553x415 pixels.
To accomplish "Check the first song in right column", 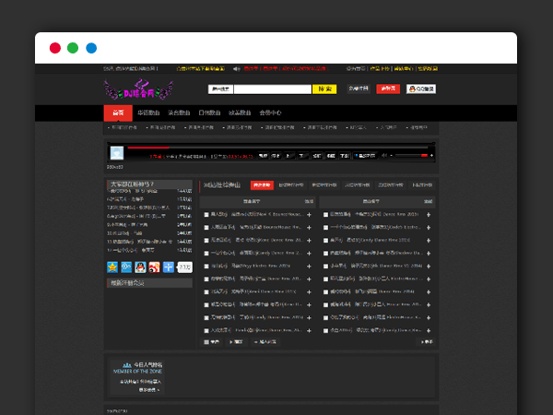I will tap(325, 215).
